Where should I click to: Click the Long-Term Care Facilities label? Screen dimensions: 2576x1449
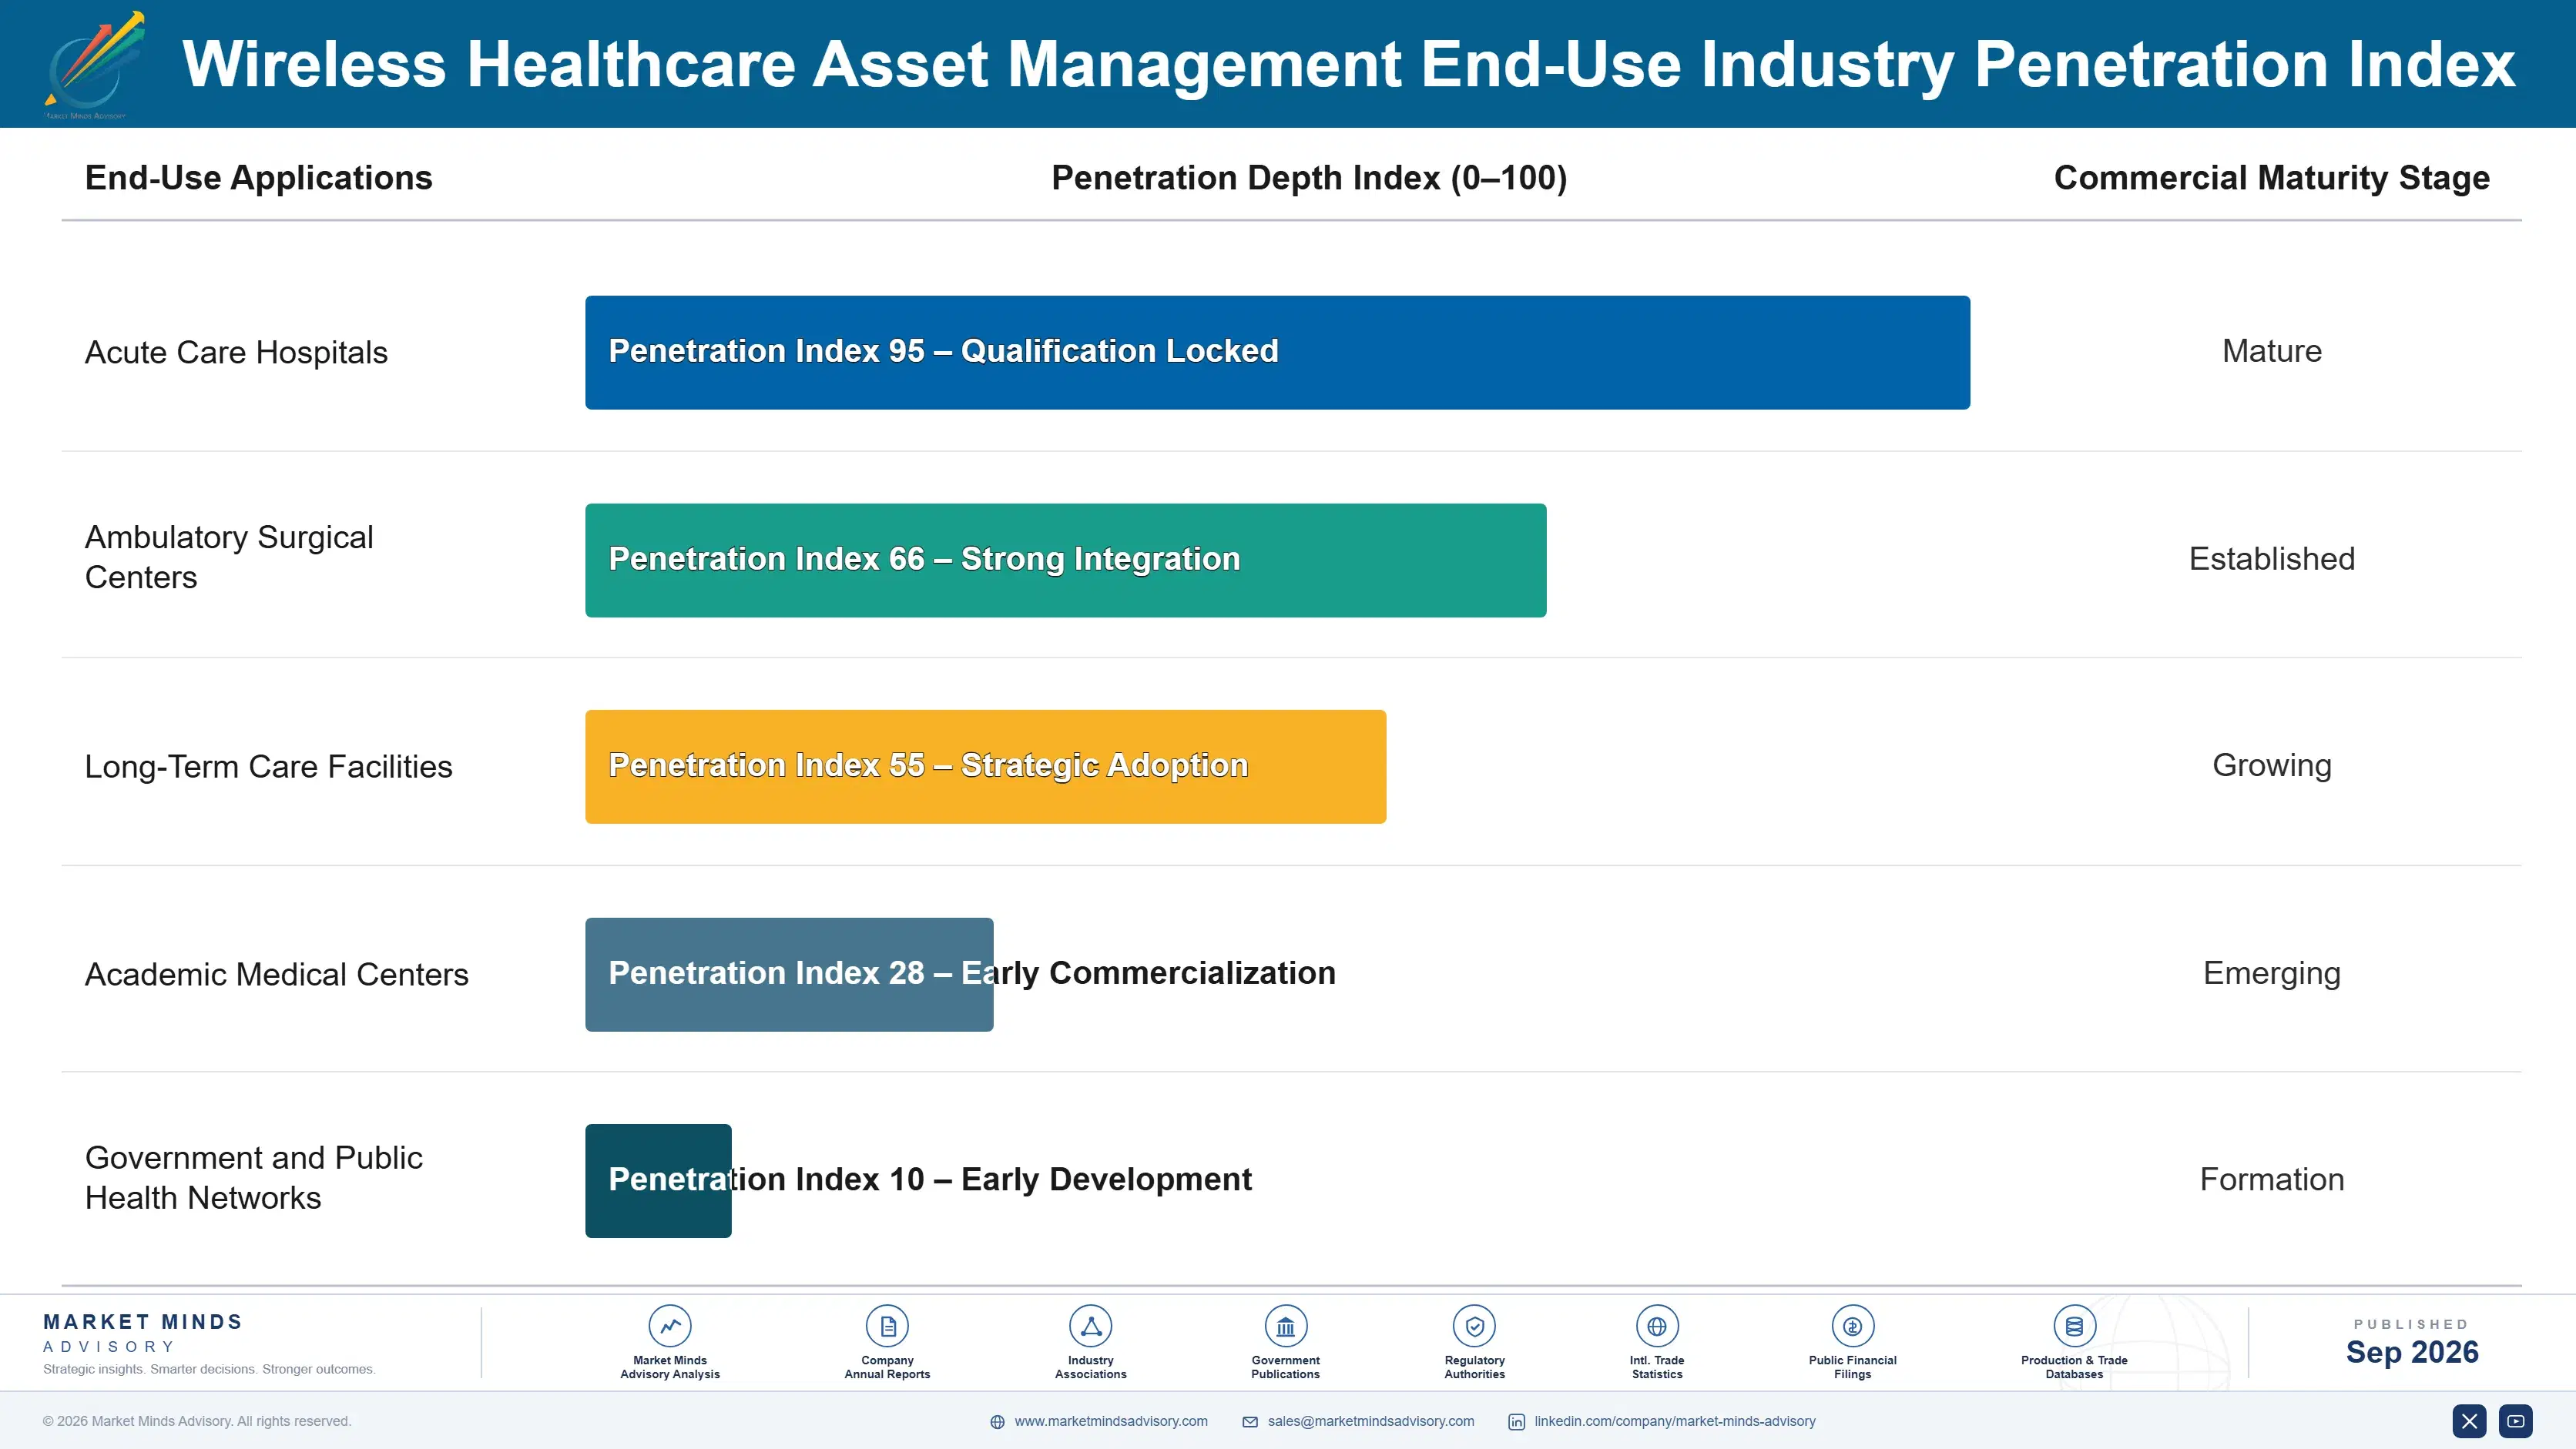[268, 767]
